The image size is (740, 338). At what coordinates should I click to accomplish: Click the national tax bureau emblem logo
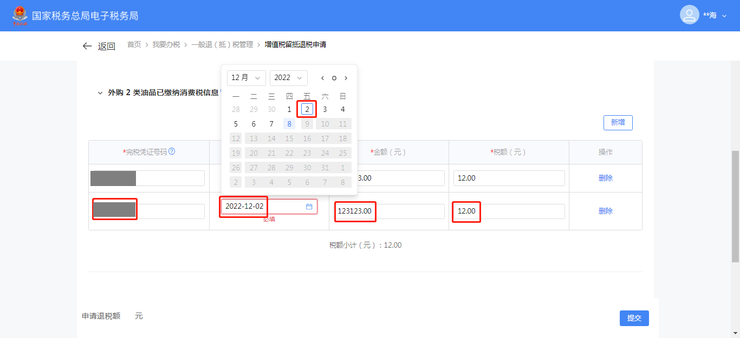pos(20,16)
